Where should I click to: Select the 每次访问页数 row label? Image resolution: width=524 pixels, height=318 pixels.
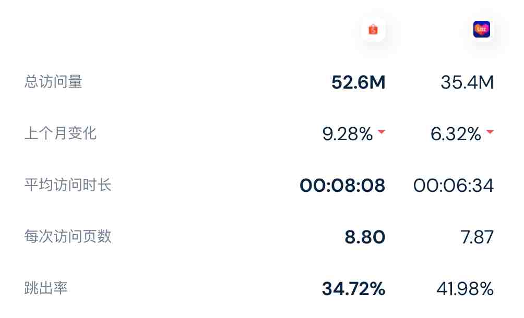click(68, 236)
